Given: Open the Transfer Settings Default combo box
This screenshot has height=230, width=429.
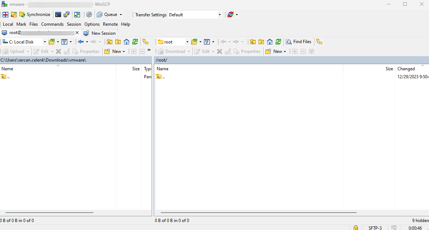Looking at the screenshot, I should (x=195, y=15).
